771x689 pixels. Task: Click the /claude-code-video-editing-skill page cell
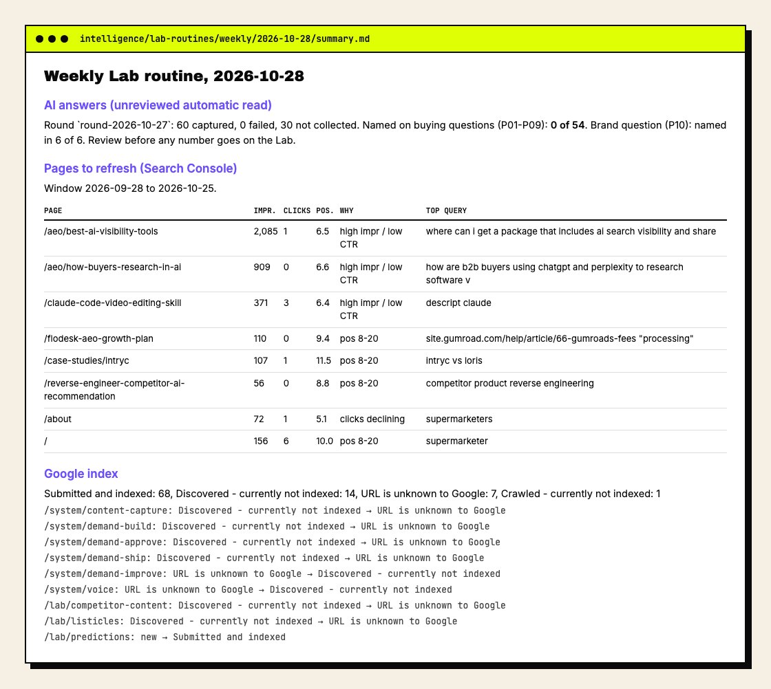click(x=113, y=303)
